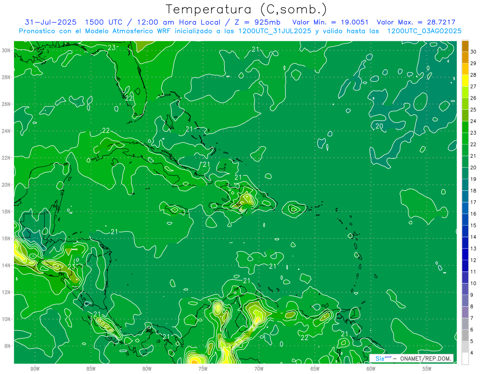484x374 pixels.
Task: Click the '60W' longitude axis label
Action: 371,369
